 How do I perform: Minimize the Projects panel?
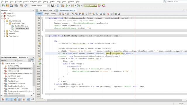tap(33, 10)
